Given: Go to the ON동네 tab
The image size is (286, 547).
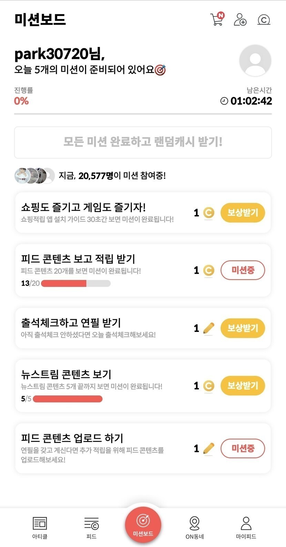Looking at the screenshot, I should tap(195, 527).
